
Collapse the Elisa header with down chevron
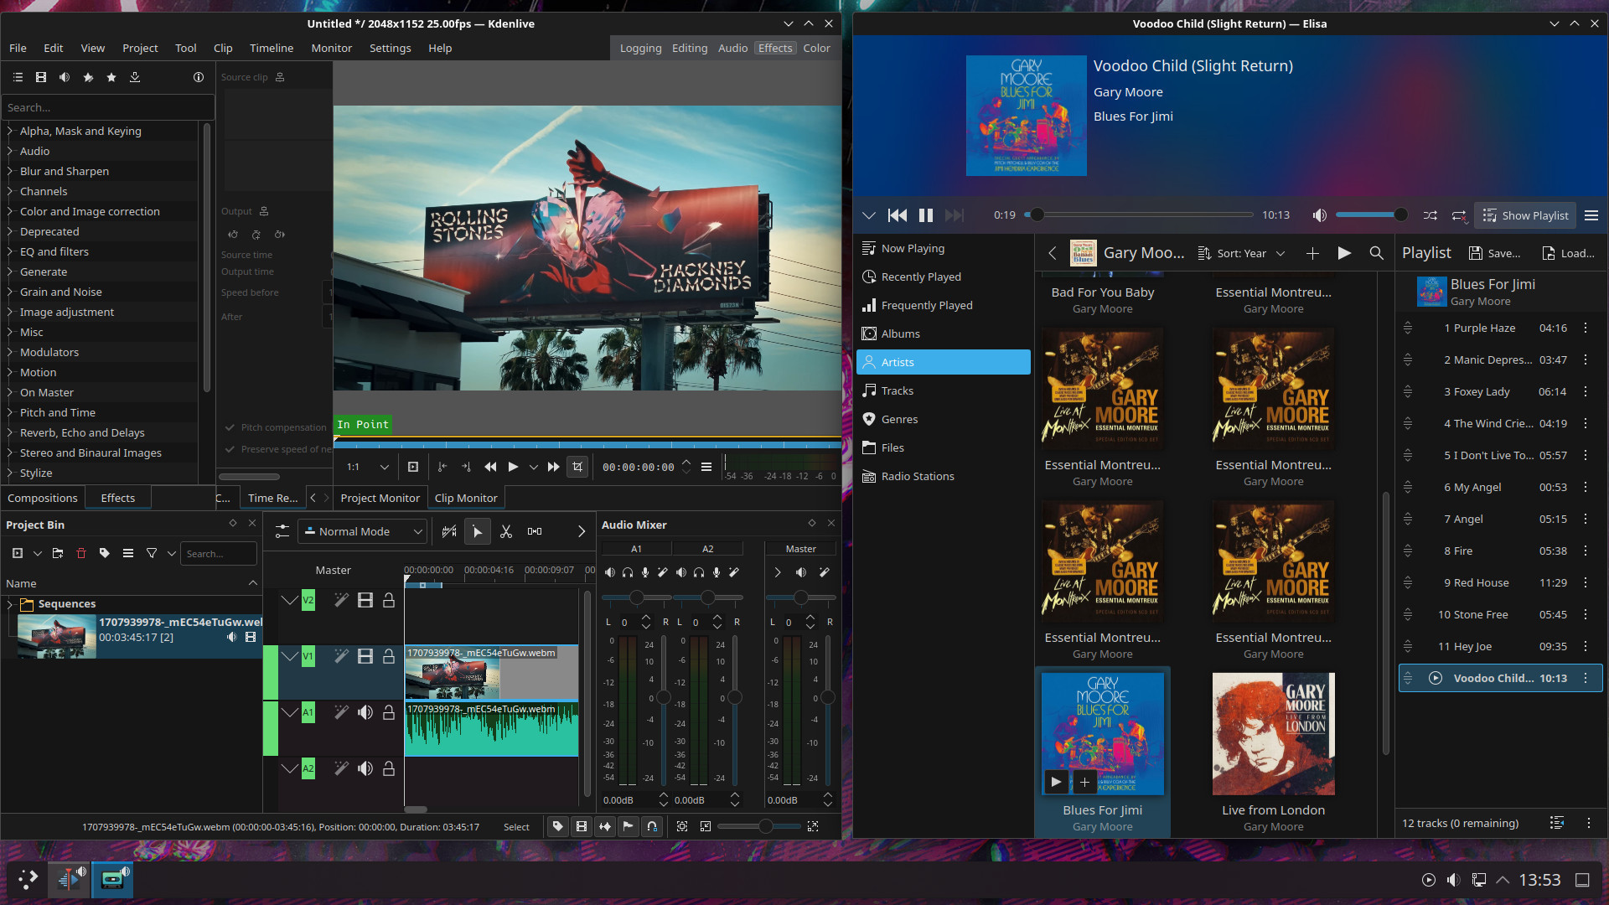click(869, 215)
